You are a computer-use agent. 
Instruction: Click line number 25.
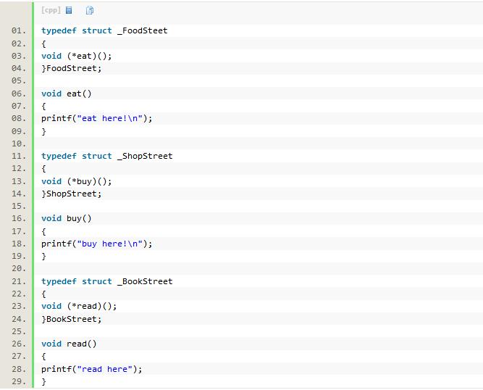[x=19, y=331]
